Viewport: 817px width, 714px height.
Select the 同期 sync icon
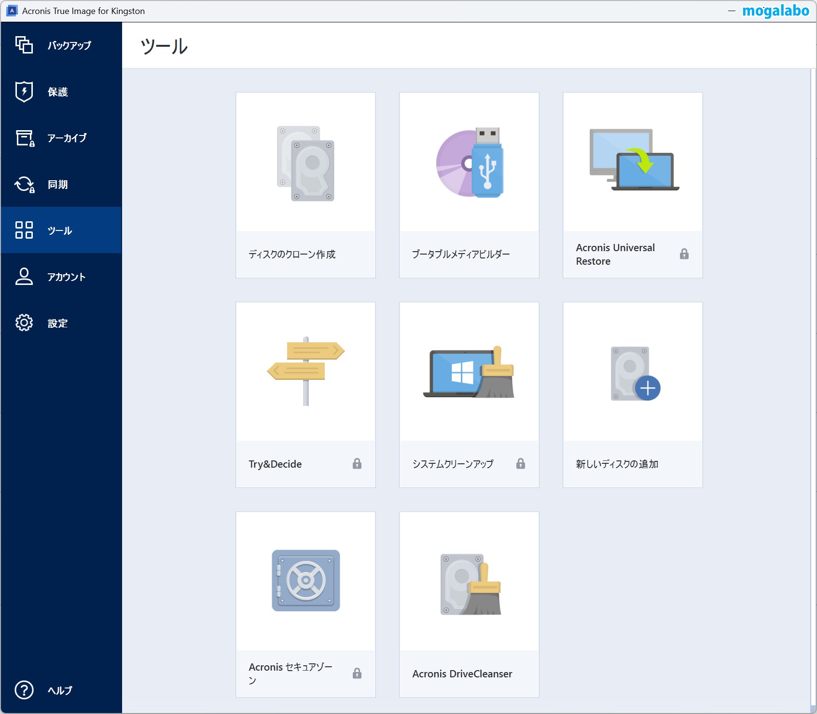point(24,184)
